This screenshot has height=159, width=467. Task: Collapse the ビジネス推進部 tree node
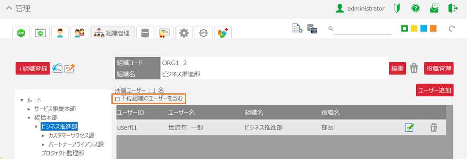[x=36, y=127]
